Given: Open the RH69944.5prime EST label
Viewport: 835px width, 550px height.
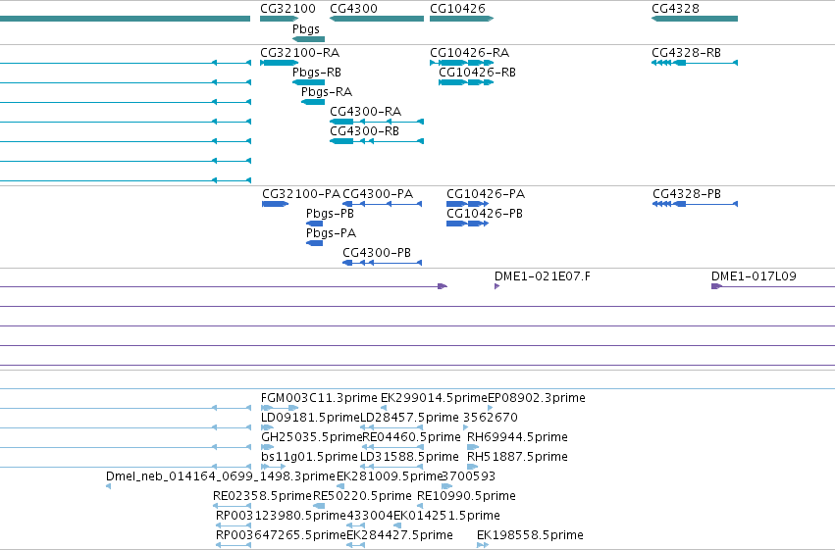Looking at the screenshot, I should coord(517,438).
